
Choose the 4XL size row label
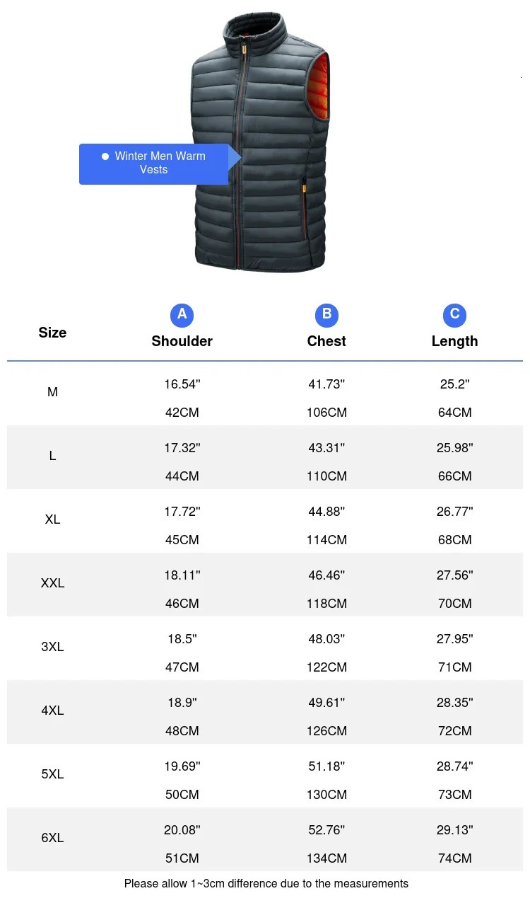pyautogui.click(x=52, y=711)
